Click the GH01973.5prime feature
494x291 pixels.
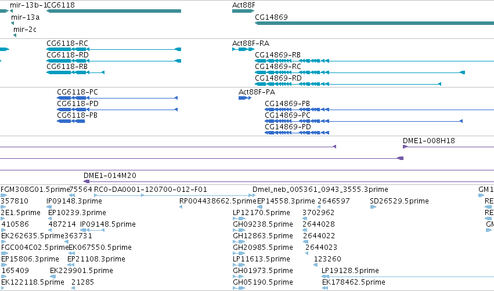point(239,277)
